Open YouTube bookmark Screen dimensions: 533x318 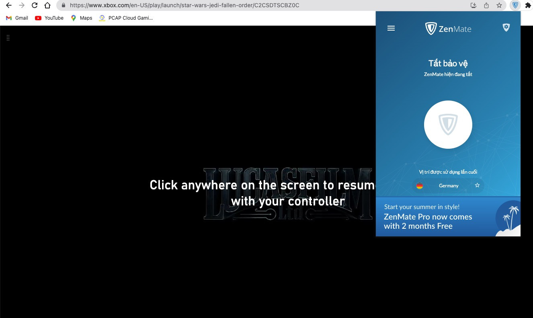[x=49, y=18]
